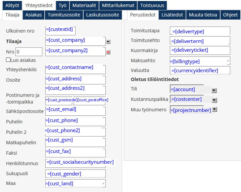241x192 pixels.
Task: Click the Sähköpostiosoite email field
Action: (x=75, y=111)
